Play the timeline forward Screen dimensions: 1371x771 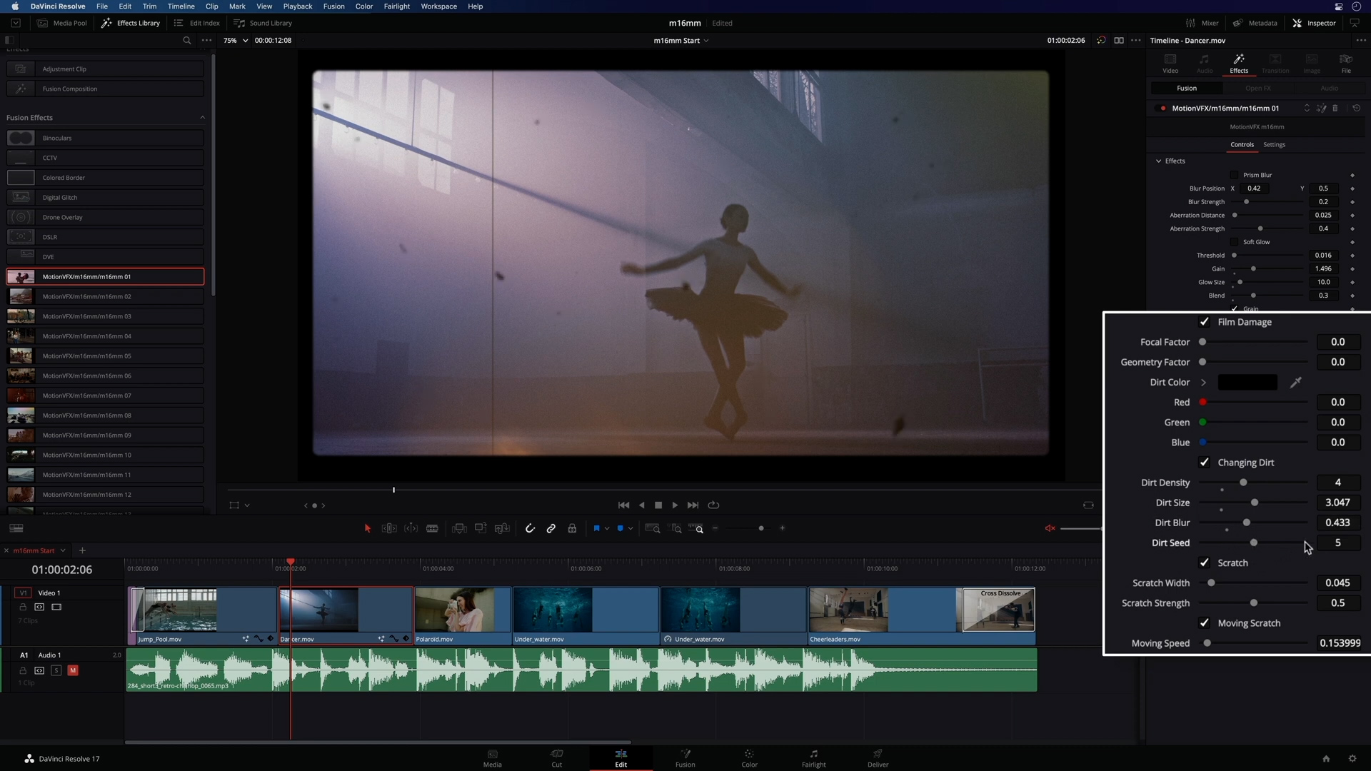click(x=675, y=505)
